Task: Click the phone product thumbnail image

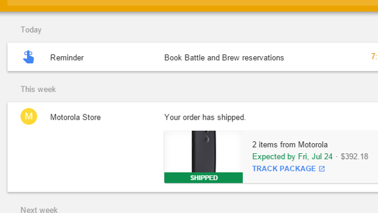Action: 203,151
